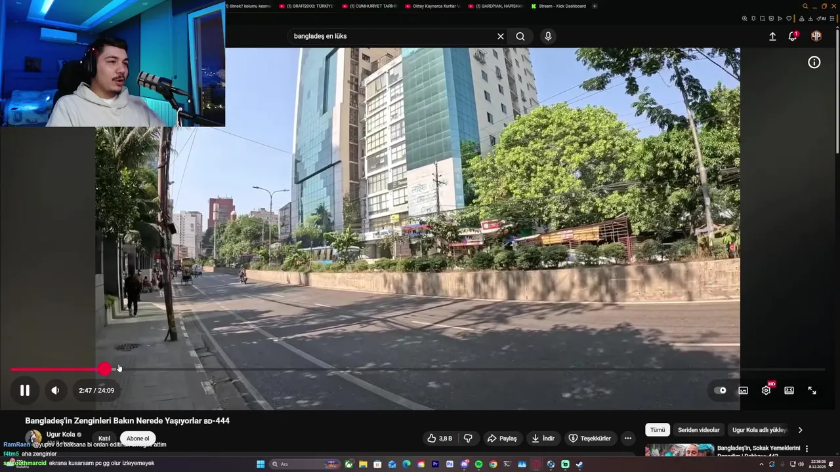Open the browser AI assistant icon
The height and width of the screenshot is (472, 840).
click(821, 18)
